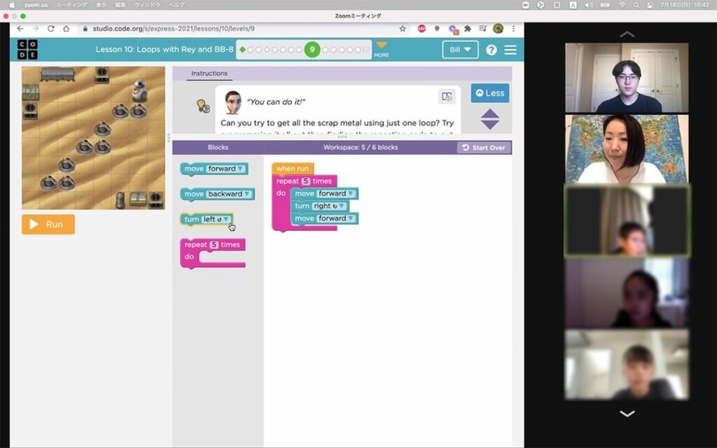Open the ヘルプ menu
717x448 pixels.
[176, 5]
